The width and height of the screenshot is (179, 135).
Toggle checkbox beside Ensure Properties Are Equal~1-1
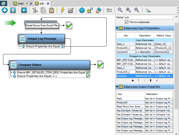pos(88,76)
